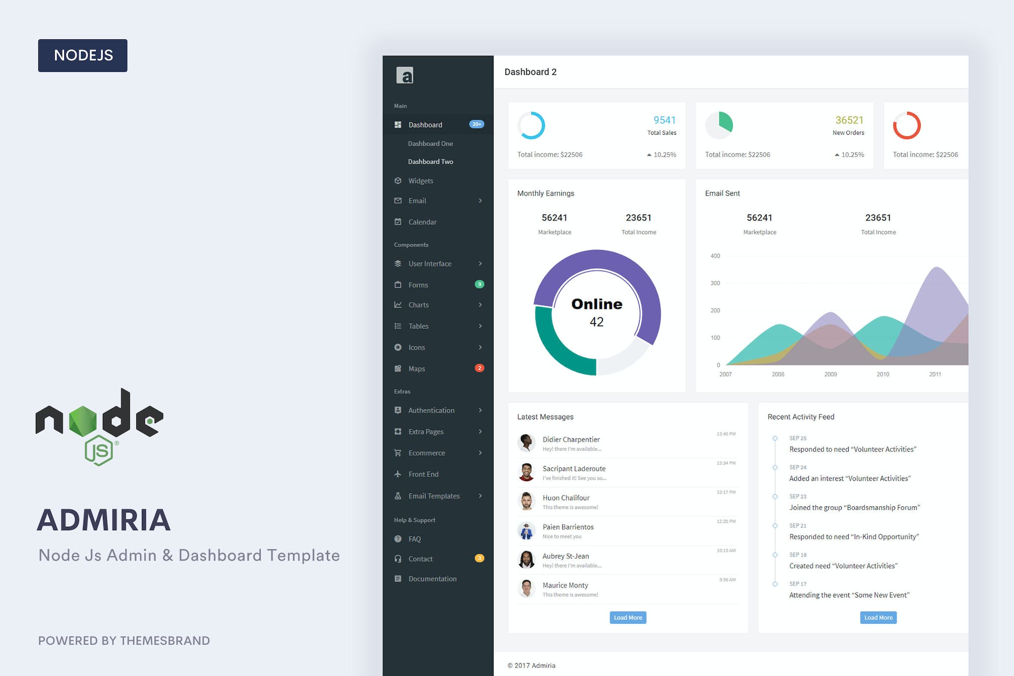Select Dashboard Two menu item
1014x676 pixels.
pos(431,161)
